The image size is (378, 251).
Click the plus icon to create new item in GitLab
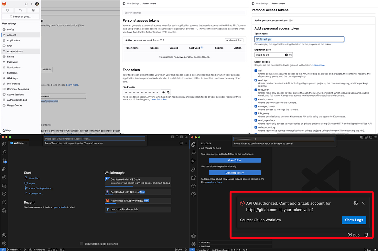(31, 4)
